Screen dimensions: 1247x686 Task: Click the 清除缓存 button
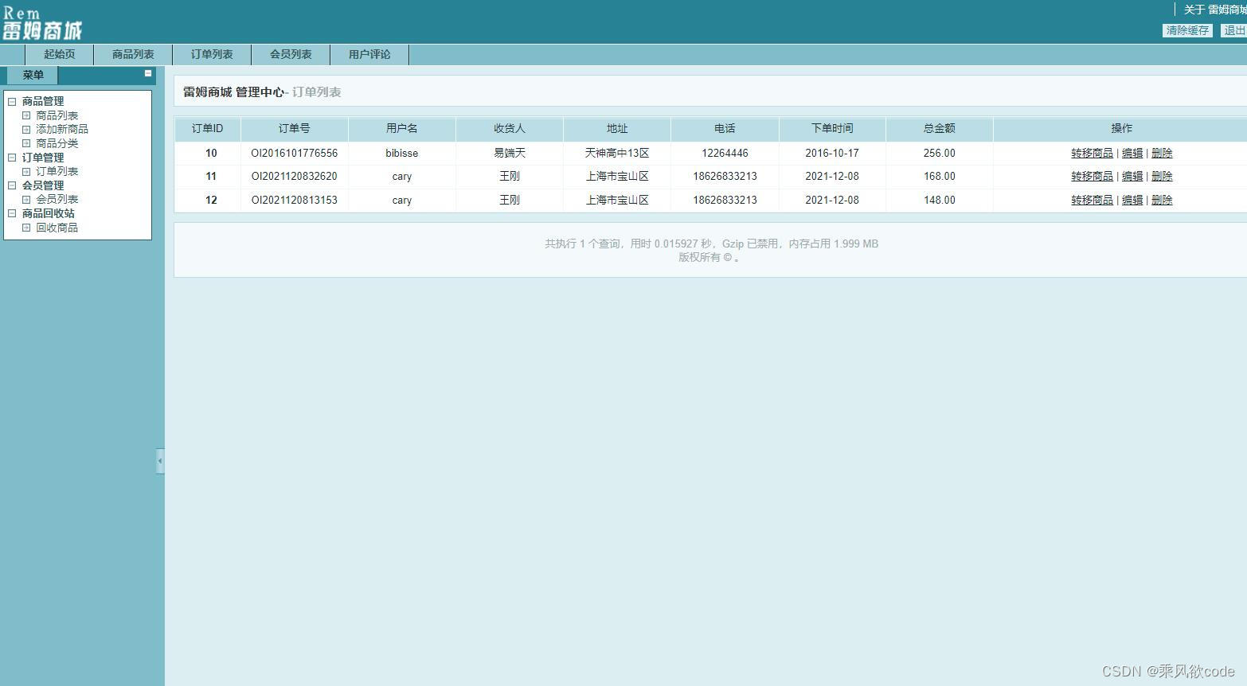tap(1187, 30)
